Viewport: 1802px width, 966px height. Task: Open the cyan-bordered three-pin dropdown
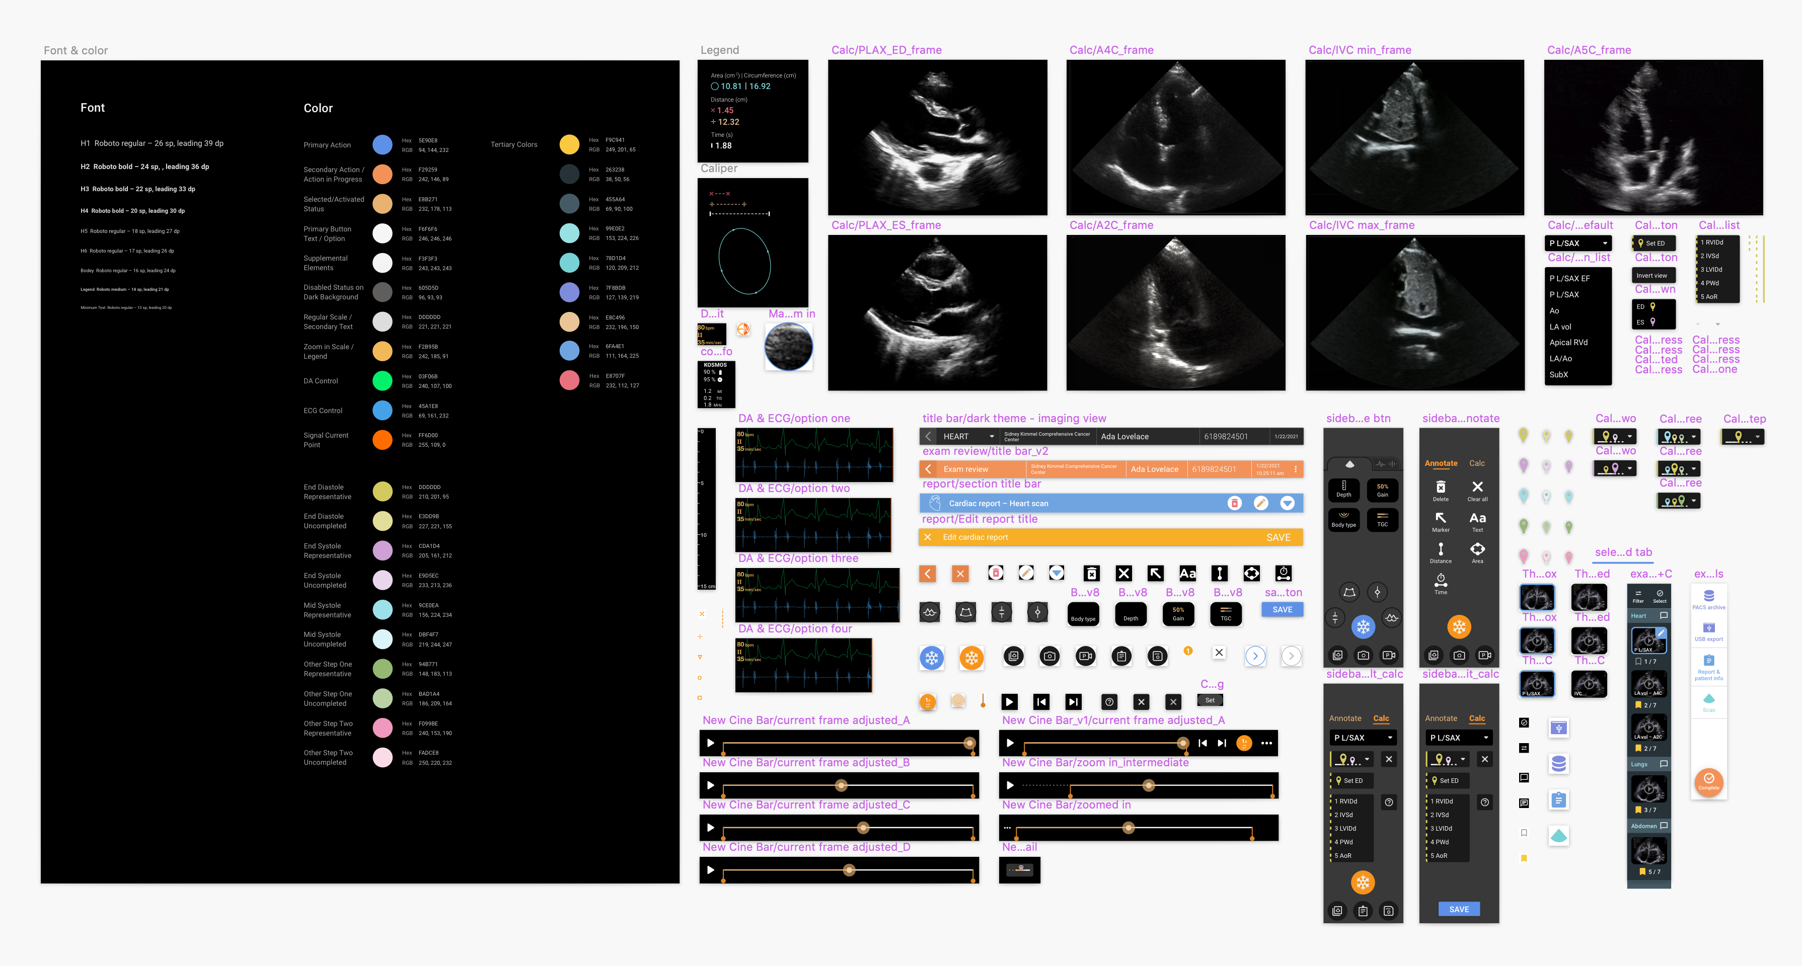[x=1679, y=437]
